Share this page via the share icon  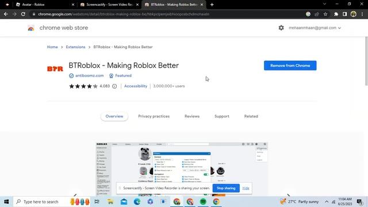pos(317,14)
